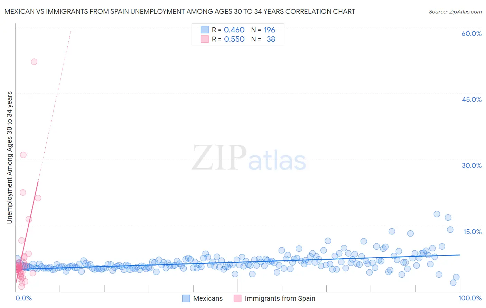Click the R value 0.460 in the legend
This screenshot has height=308, width=486.
234,30
